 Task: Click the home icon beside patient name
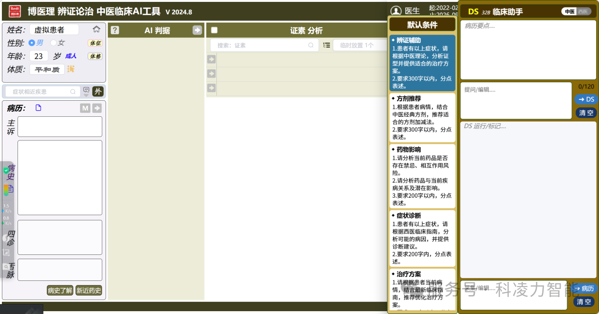[97, 29]
